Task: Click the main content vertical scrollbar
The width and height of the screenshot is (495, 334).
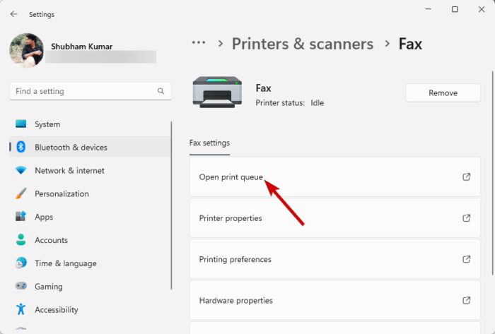Action: (x=492, y=173)
